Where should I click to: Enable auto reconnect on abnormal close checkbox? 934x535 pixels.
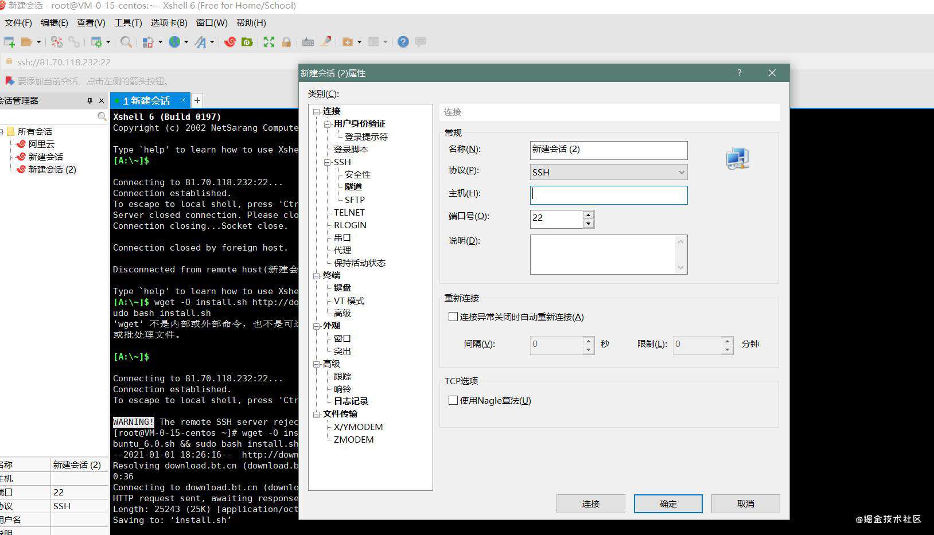pos(453,317)
